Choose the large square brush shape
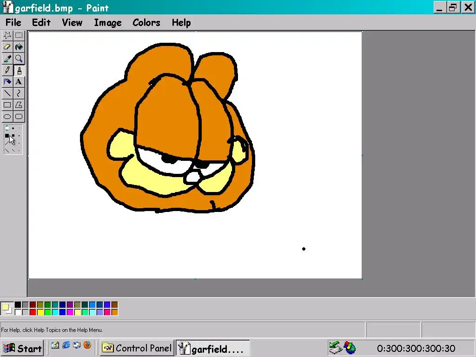The width and height of the screenshot is (476, 357). (x=7, y=136)
